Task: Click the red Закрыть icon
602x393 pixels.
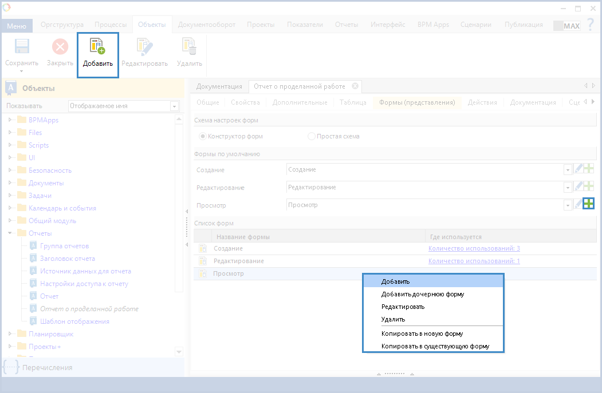Action: coord(60,47)
